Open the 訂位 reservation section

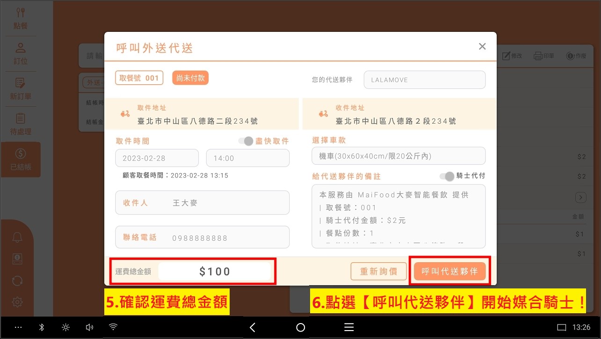[21, 53]
